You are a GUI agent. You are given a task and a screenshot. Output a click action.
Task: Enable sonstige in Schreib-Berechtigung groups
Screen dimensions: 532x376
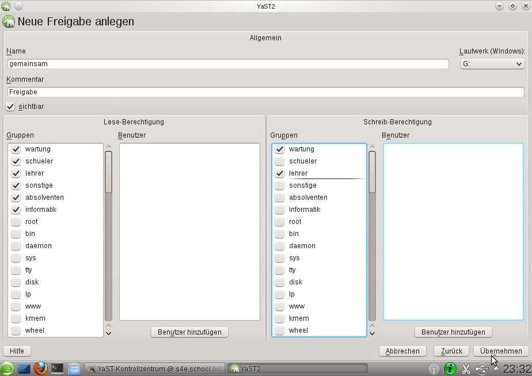point(279,185)
